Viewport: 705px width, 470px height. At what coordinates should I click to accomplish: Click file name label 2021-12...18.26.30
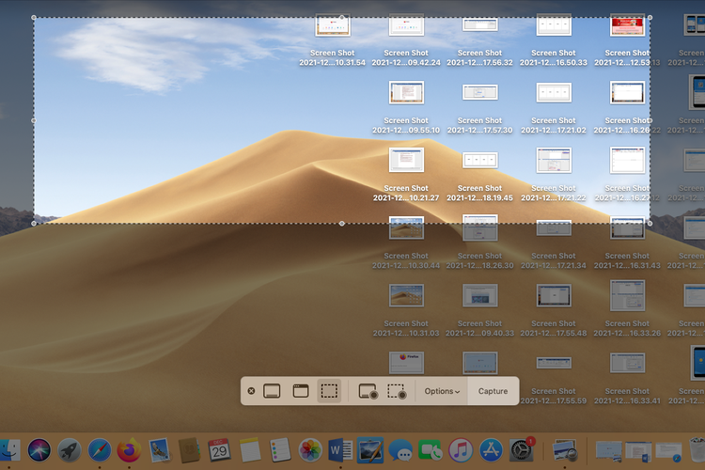[479, 265]
